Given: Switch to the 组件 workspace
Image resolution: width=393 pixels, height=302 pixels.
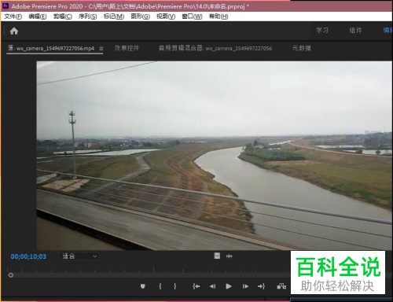Looking at the screenshot, I should coord(355,30).
